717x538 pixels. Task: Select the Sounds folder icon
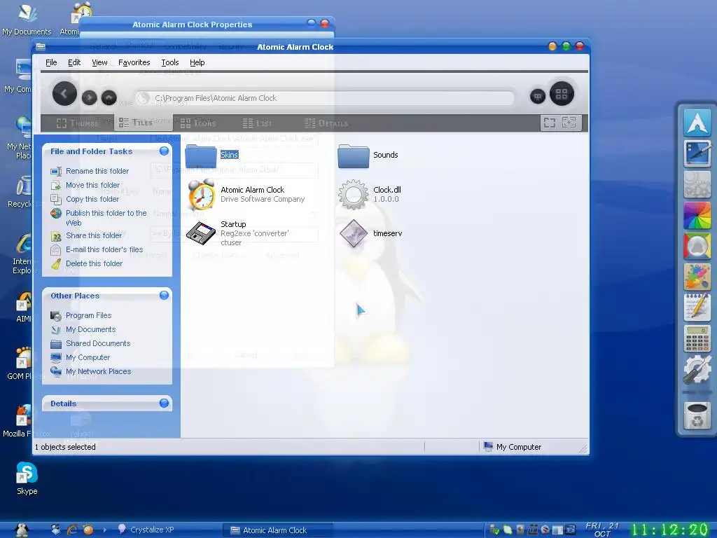click(x=354, y=156)
